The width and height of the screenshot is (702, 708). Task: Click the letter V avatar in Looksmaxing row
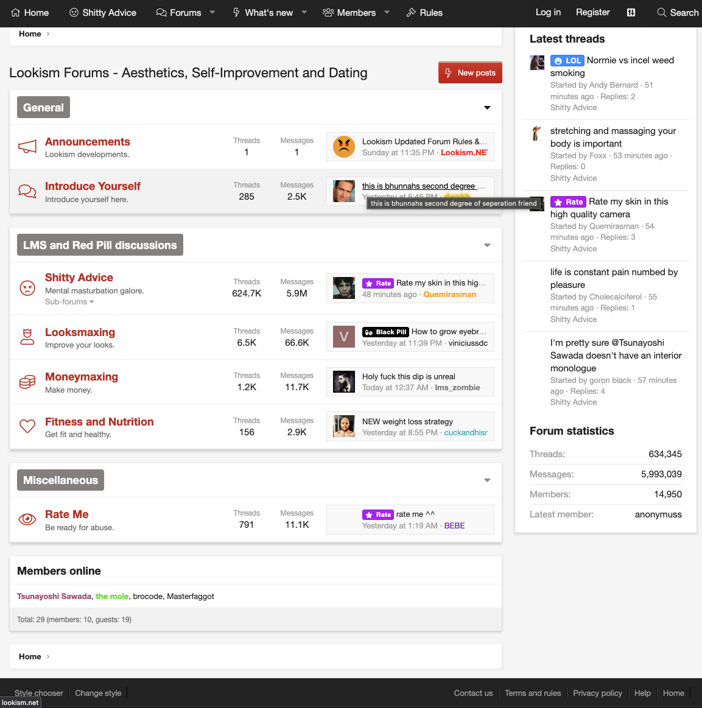[343, 337]
